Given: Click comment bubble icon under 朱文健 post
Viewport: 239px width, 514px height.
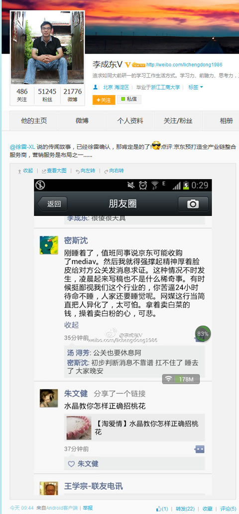Looking at the screenshot, I should (199, 449).
